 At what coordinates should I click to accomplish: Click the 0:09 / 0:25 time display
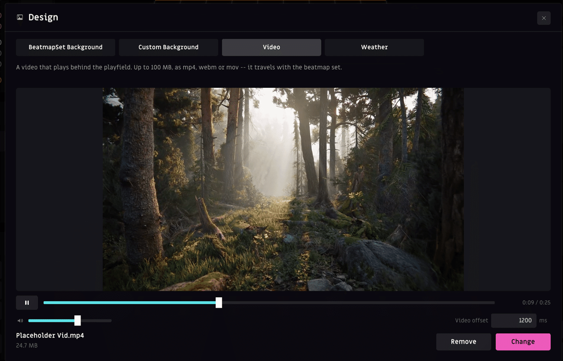tap(536, 303)
